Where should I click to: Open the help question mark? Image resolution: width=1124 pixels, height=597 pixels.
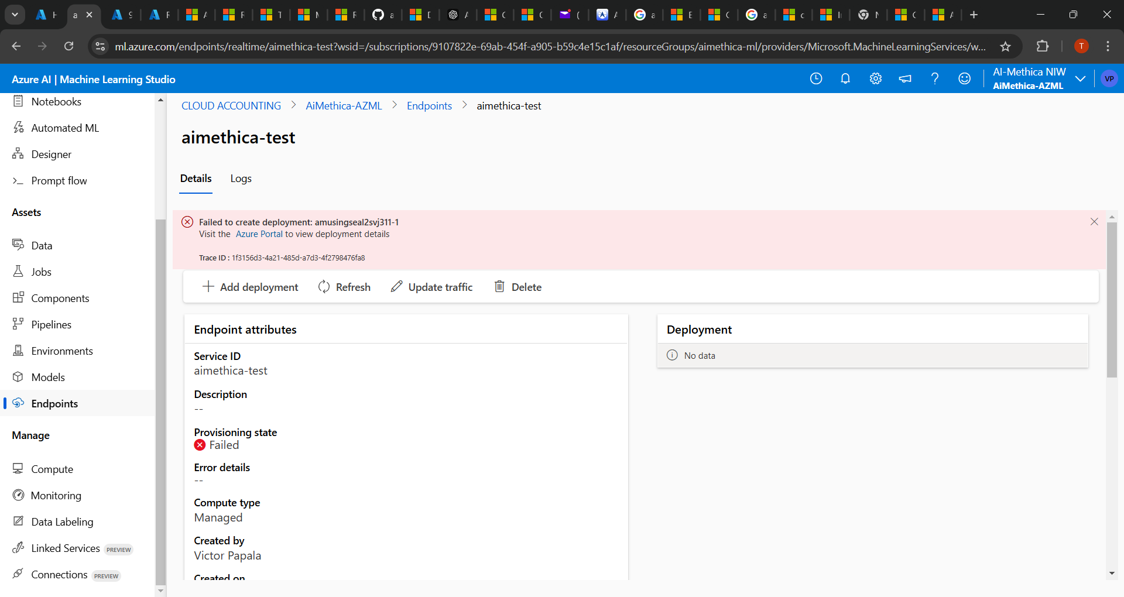(x=935, y=78)
